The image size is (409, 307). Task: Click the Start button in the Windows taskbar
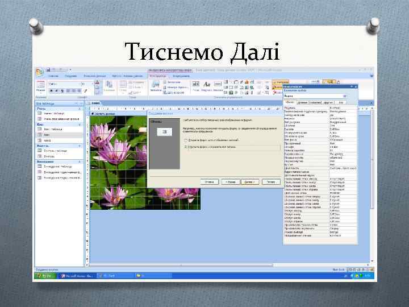[x=45, y=276]
